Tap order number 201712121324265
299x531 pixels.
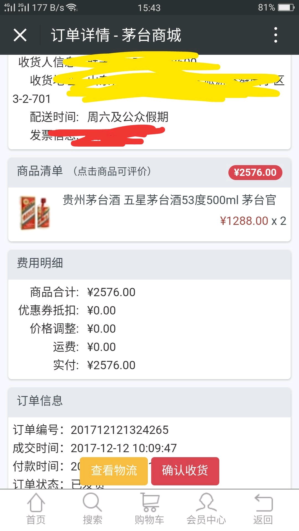click(120, 430)
